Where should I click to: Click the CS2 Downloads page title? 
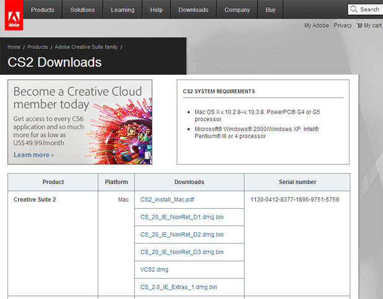point(54,62)
